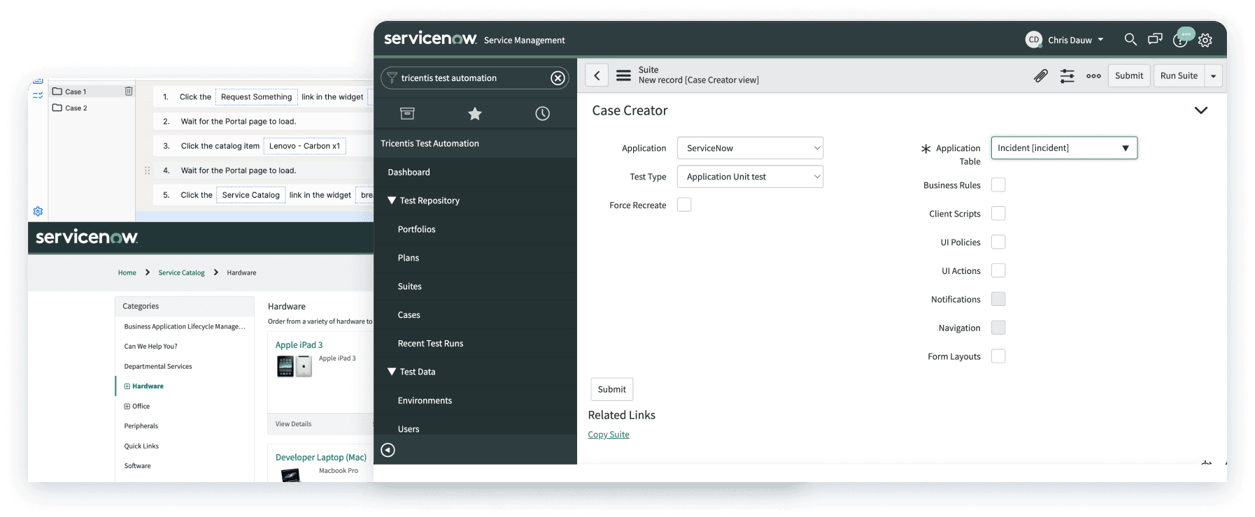
Task: Open the Test Type dropdown
Action: [750, 177]
